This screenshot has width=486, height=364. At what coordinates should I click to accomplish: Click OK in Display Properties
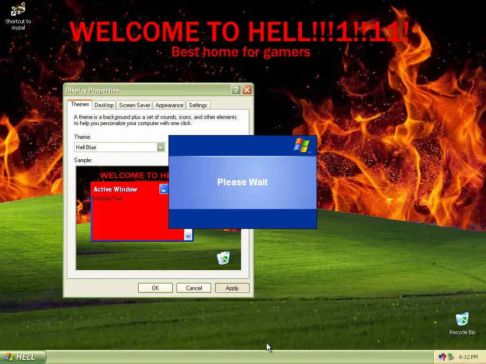point(155,288)
